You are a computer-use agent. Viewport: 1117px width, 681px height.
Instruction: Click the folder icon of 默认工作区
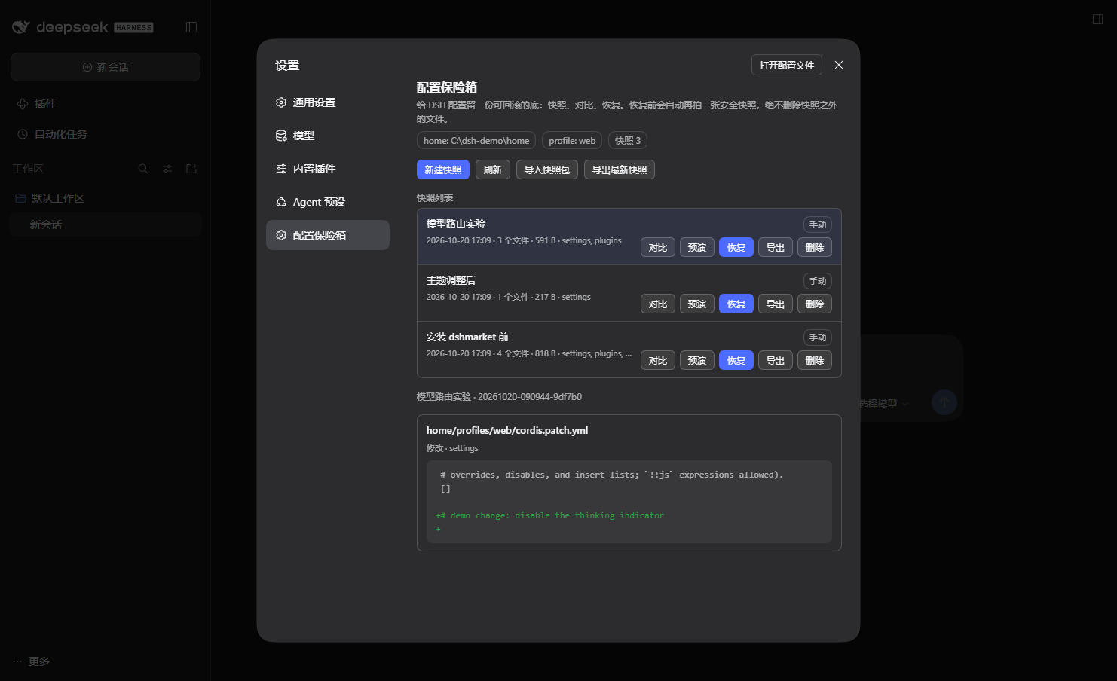21,198
